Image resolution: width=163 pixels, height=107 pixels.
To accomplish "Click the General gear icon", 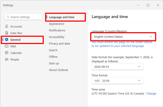I will [x=7, y=40].
